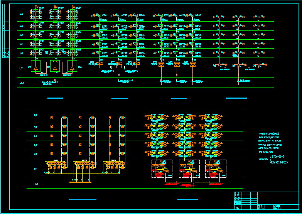Screen dimensions: 302x214
Task: Click the 4/F floor label in lower diagram
Action: [35, 136]
